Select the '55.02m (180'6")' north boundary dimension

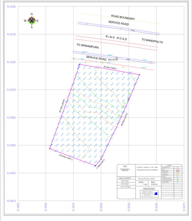110,68
